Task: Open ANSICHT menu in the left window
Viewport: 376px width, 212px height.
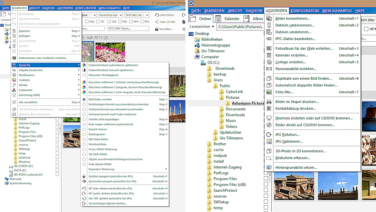Action: [34, 8]
